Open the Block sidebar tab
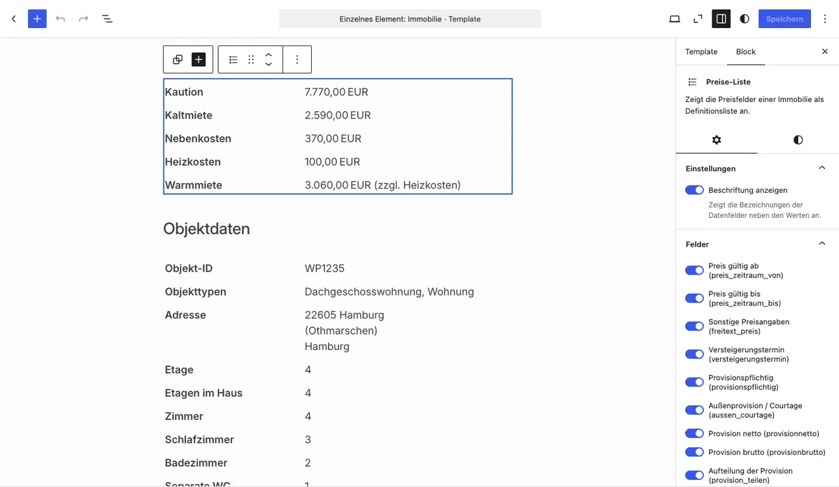 pyautogui.click(x=746, y=52)
